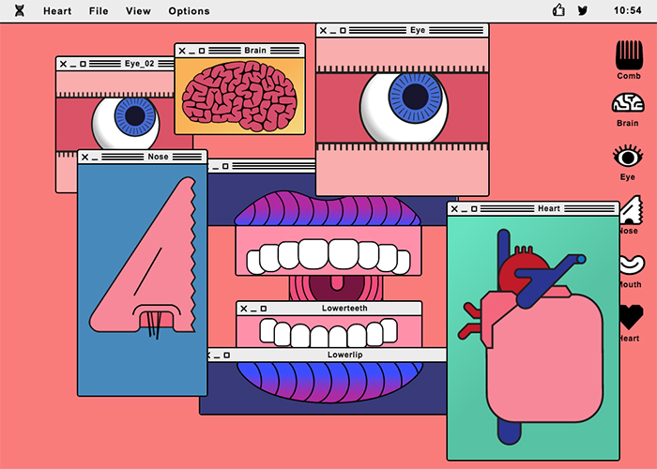This screenshot has height=469, width=657.
Task: Open the View menu
Action: pos(138,11)
